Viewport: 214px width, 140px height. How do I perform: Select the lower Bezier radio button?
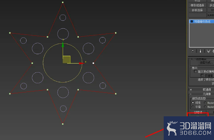click(x=205, y=107)
